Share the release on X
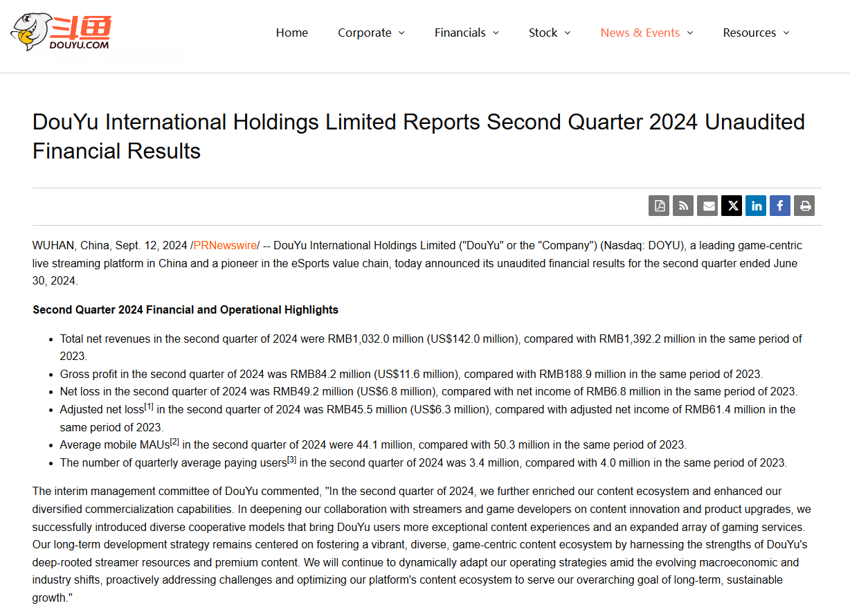This screenshot has width=850, height=612. [x=732, y=206]
